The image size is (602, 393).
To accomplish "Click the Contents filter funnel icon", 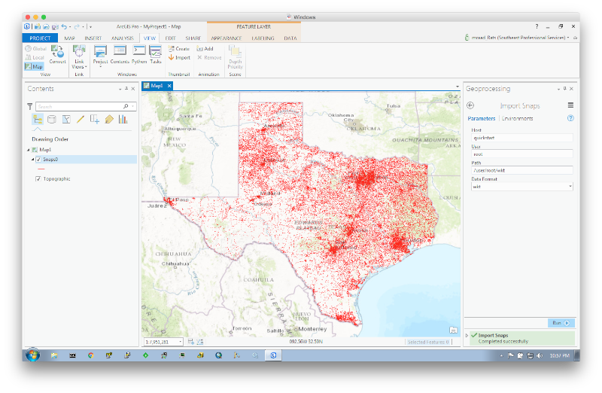I will tap(29, 106).
